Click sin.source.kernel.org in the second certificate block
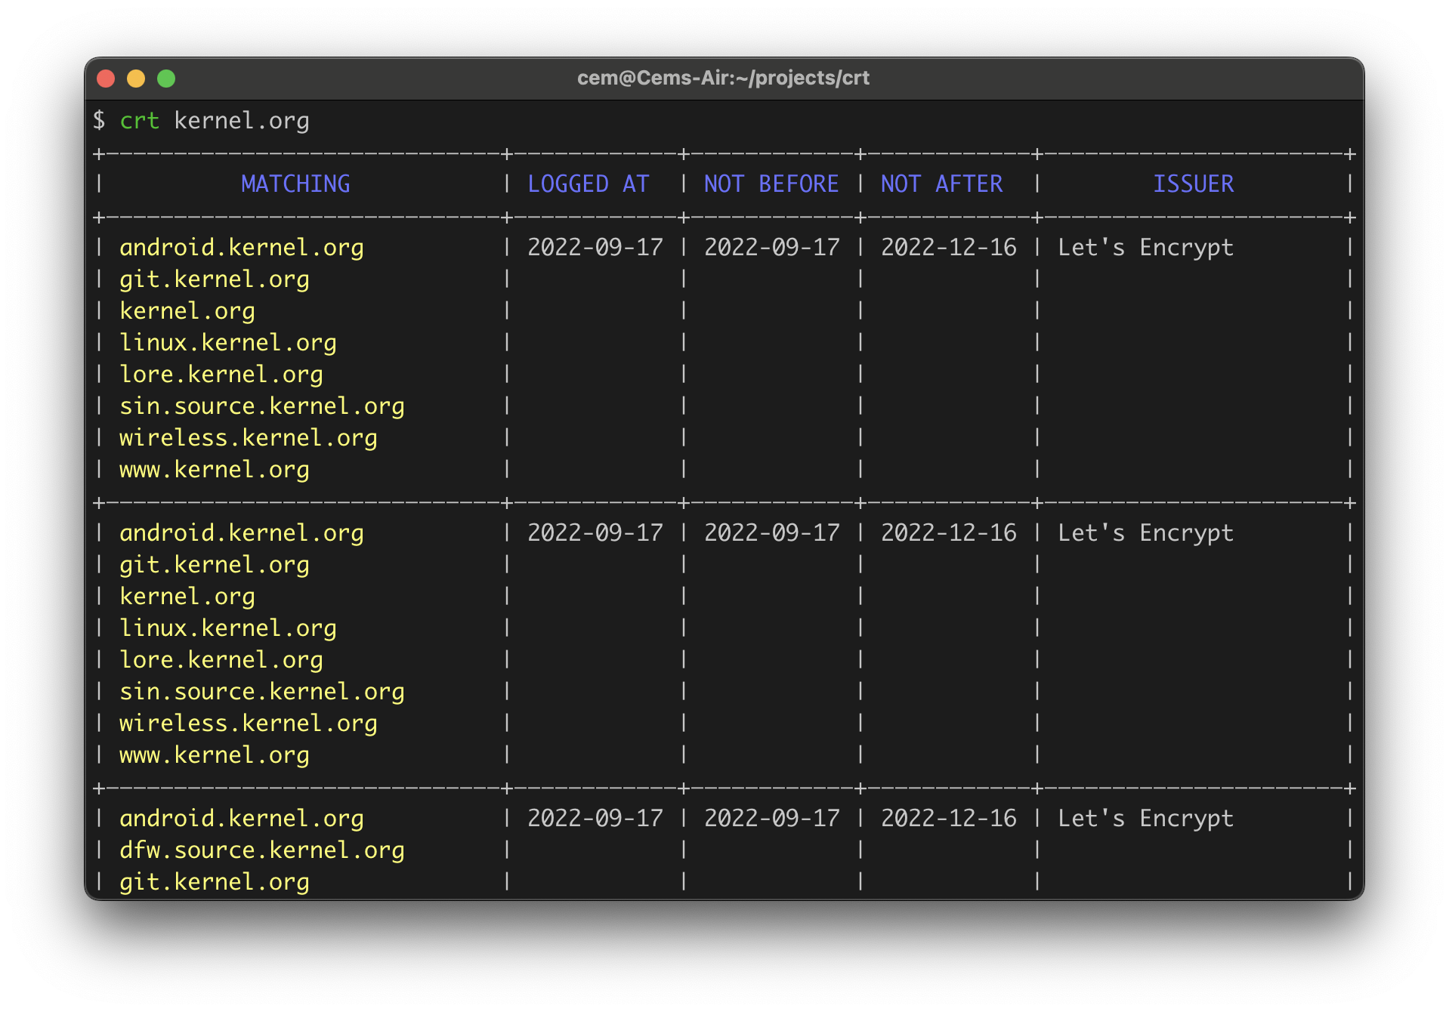The height and width of the screenshot is (1012, 1449). [x=262, y=692]
